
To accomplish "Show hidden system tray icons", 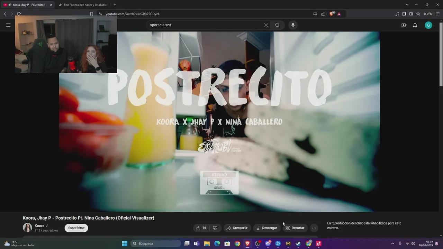I will click(x=392, y=243).
